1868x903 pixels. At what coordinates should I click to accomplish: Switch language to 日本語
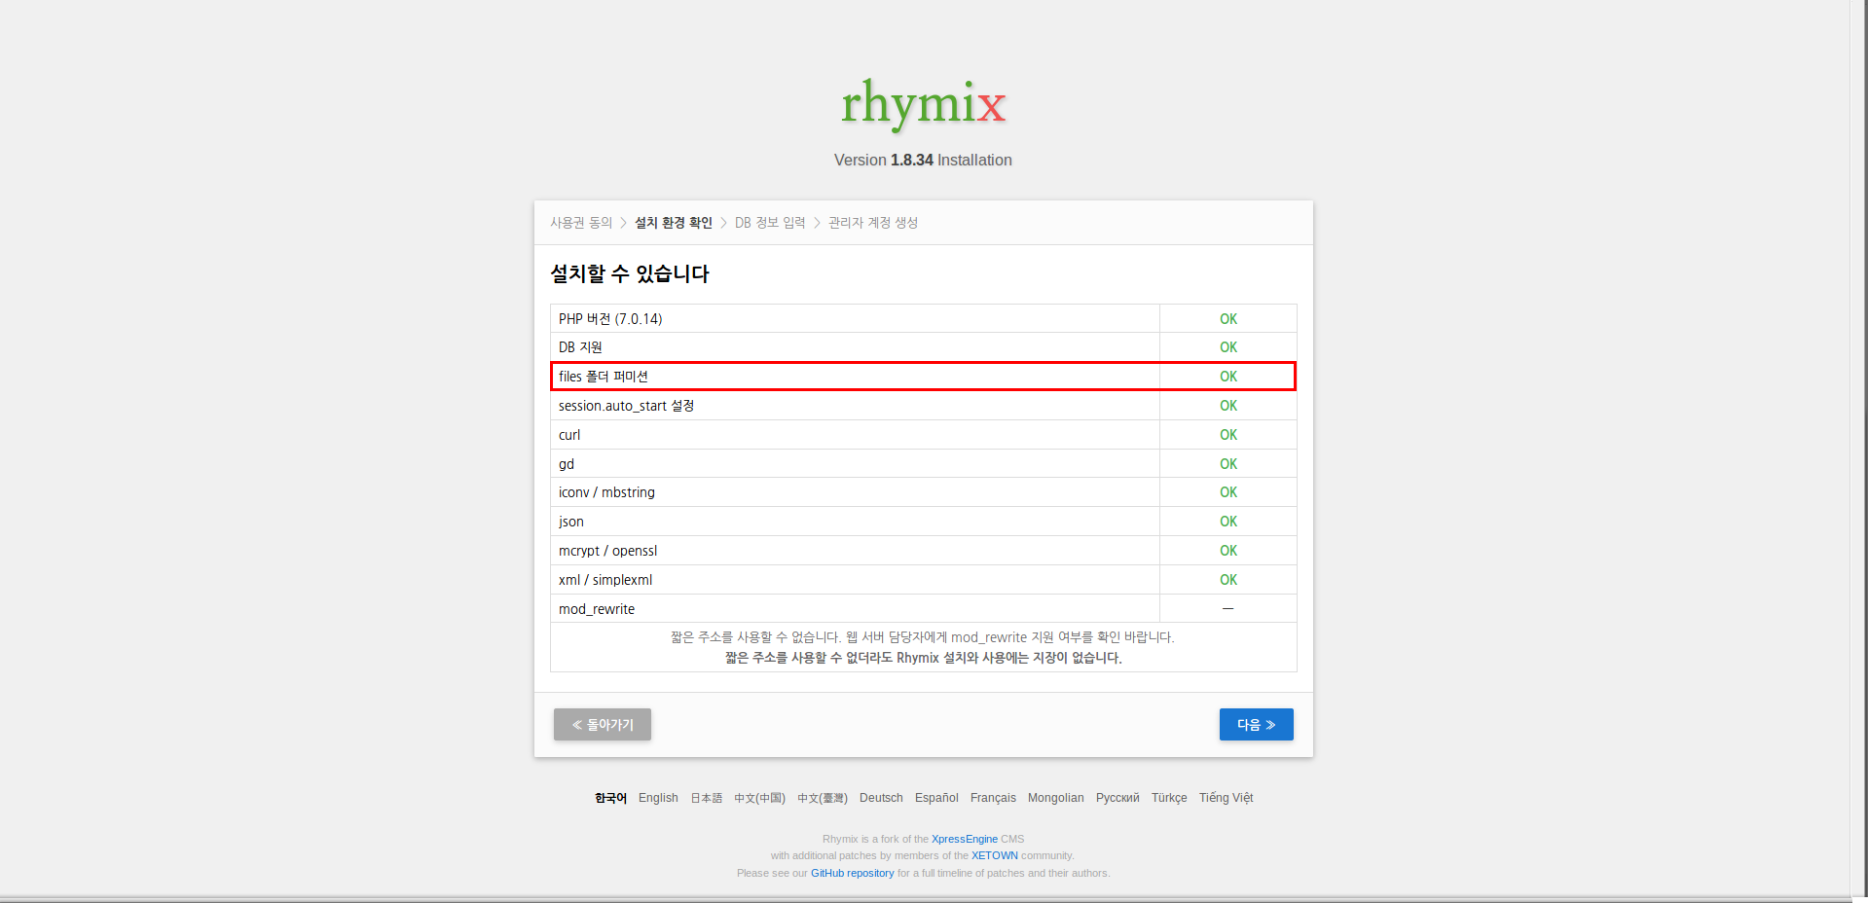707,798
